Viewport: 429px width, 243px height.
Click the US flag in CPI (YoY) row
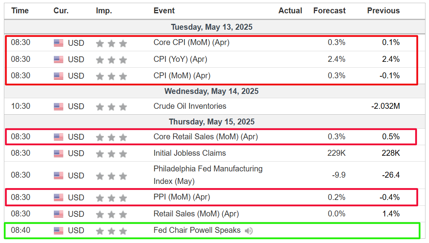(x=58, y=59)
